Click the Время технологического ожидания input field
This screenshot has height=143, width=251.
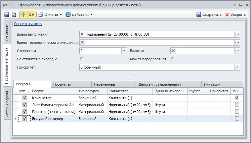pyautogui.click(x=159, y=42)
